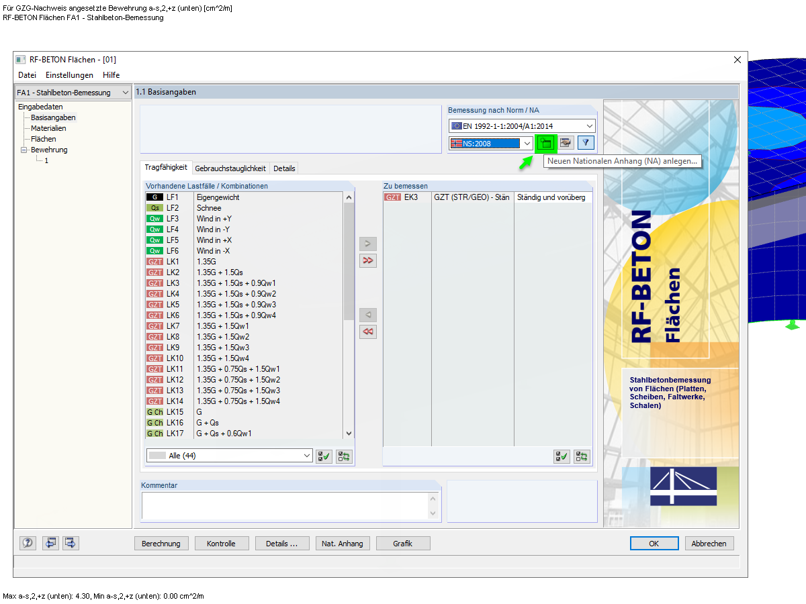
Task: Add the selected load case with the single right arrow
Action: 368,243
